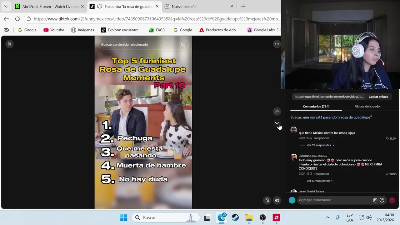Open the 'Google Labs' bookmark
400x225 pixels.
(x=264, y=30)
